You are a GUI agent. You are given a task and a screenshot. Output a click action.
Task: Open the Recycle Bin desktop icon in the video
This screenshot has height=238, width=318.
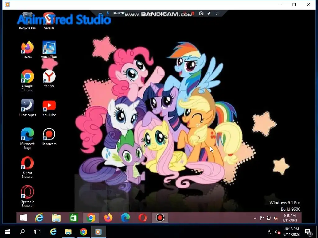pyautogui.click(x=27, y=21)
